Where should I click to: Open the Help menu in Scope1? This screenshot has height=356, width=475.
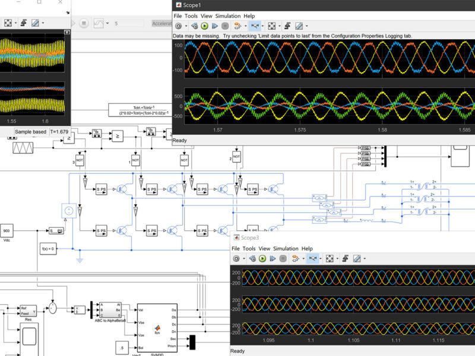[x=249, y=16]
